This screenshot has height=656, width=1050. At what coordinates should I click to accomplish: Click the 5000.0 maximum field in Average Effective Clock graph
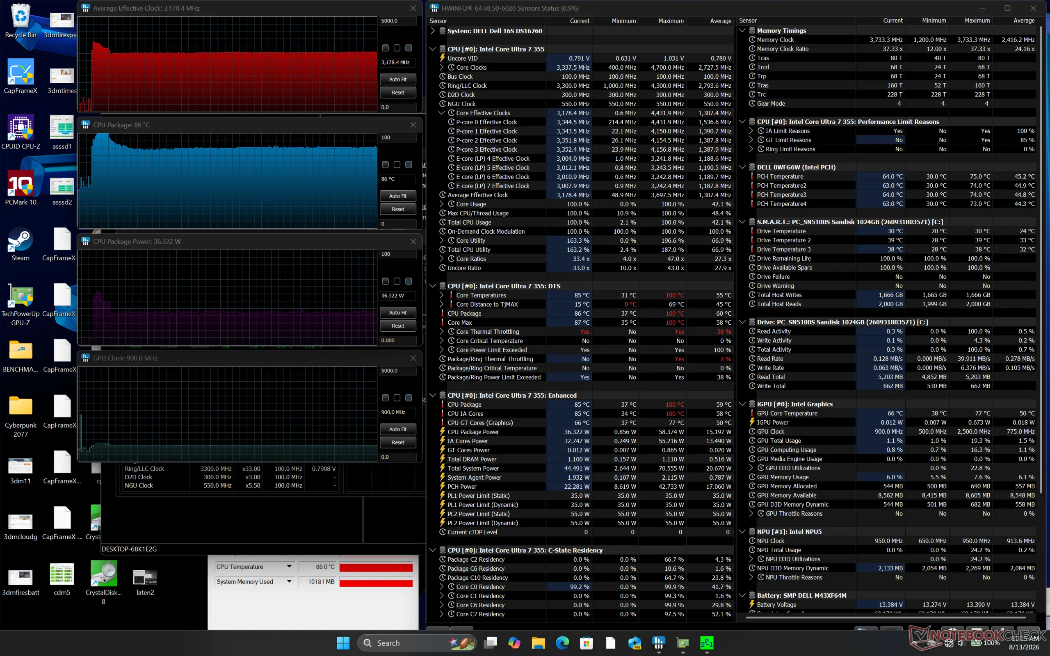click(x=397, y=21)
